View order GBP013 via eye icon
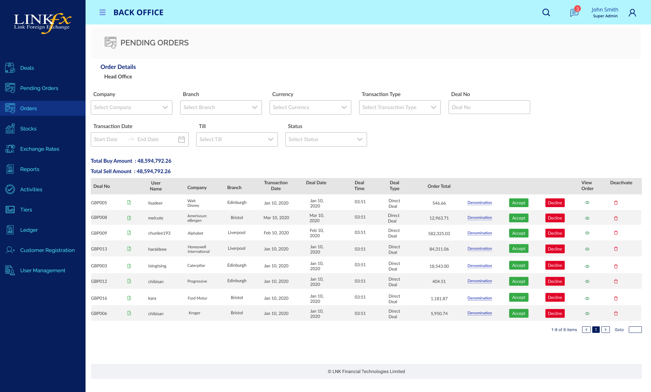651x392 pixels. pos(587,249)
